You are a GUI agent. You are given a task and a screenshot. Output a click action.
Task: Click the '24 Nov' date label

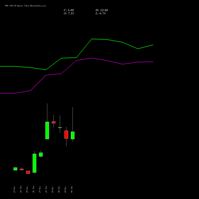21,189
